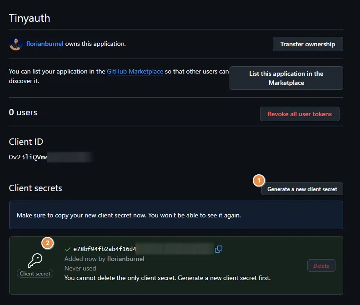Open the florianburnel owner profile link
This screenshot has width=360, height=305.
click(x=45, y=44)
